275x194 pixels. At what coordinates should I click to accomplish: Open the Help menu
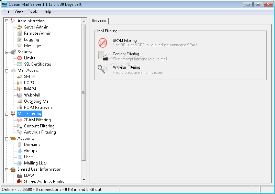click(x=47, y=11)
